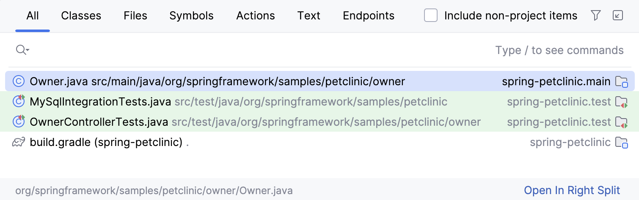Click the test class icon beside MySqlIntegrationTests.java

pyautogui.click(x=19, y=101)
